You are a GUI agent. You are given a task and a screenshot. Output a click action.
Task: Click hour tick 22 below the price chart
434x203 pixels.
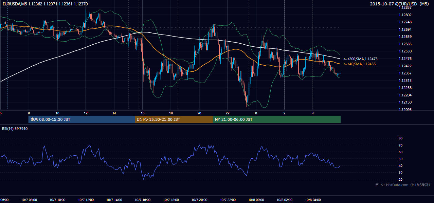point(228,113)
